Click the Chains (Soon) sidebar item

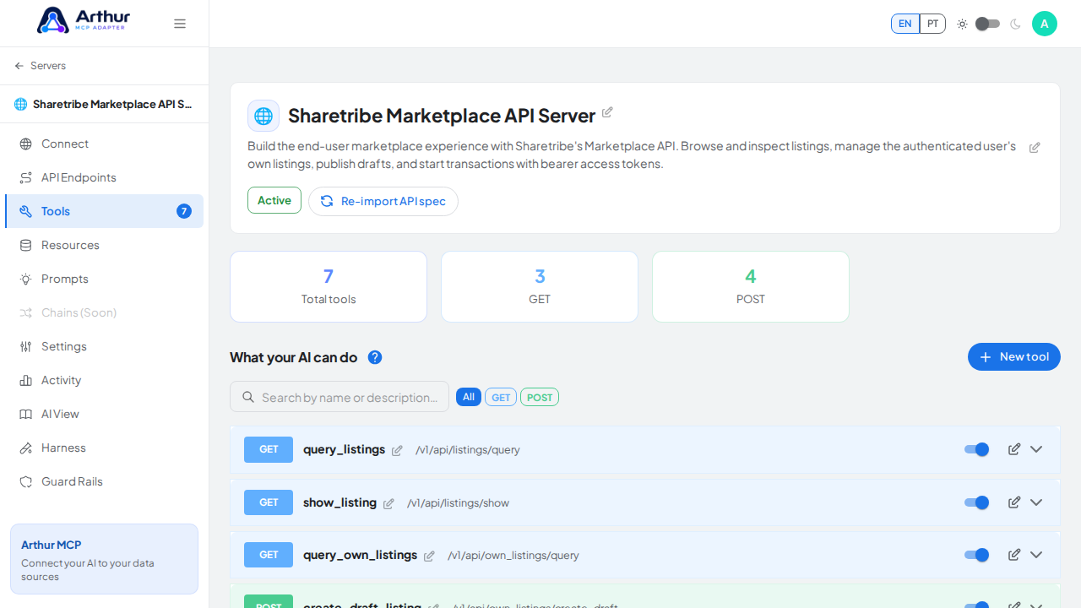click(104, 312)
